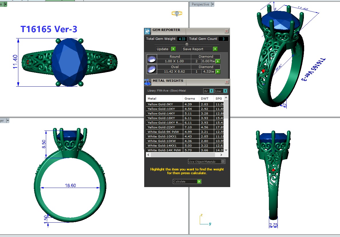The width and height of the screenshot is (340, 237).
Task: Select the White Gold:9K PdW row
Action: click(x=185, y=132)
